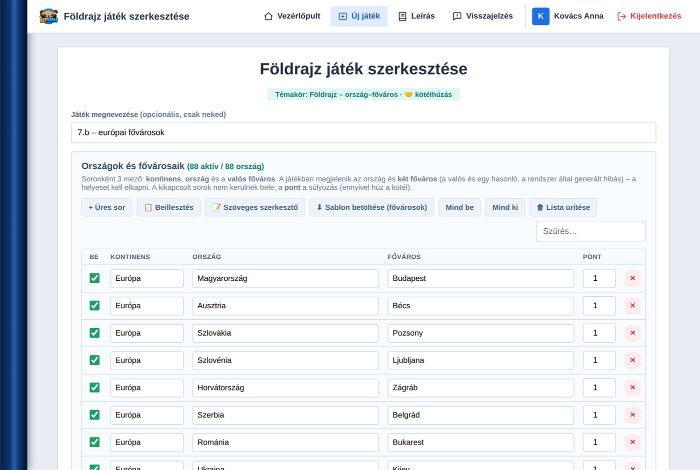The image size is (700, 470).
Task: Click the Kijelentkezés logout icon
Action: (621, 16)
